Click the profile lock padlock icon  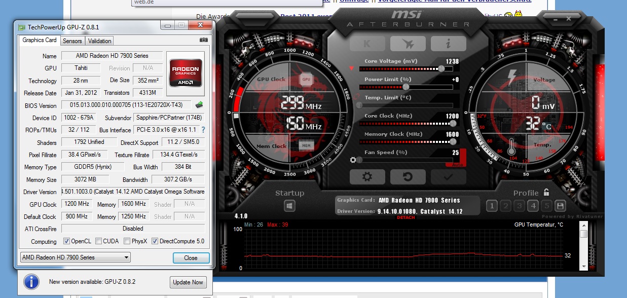pyautogui.click(x=546, y=193)
